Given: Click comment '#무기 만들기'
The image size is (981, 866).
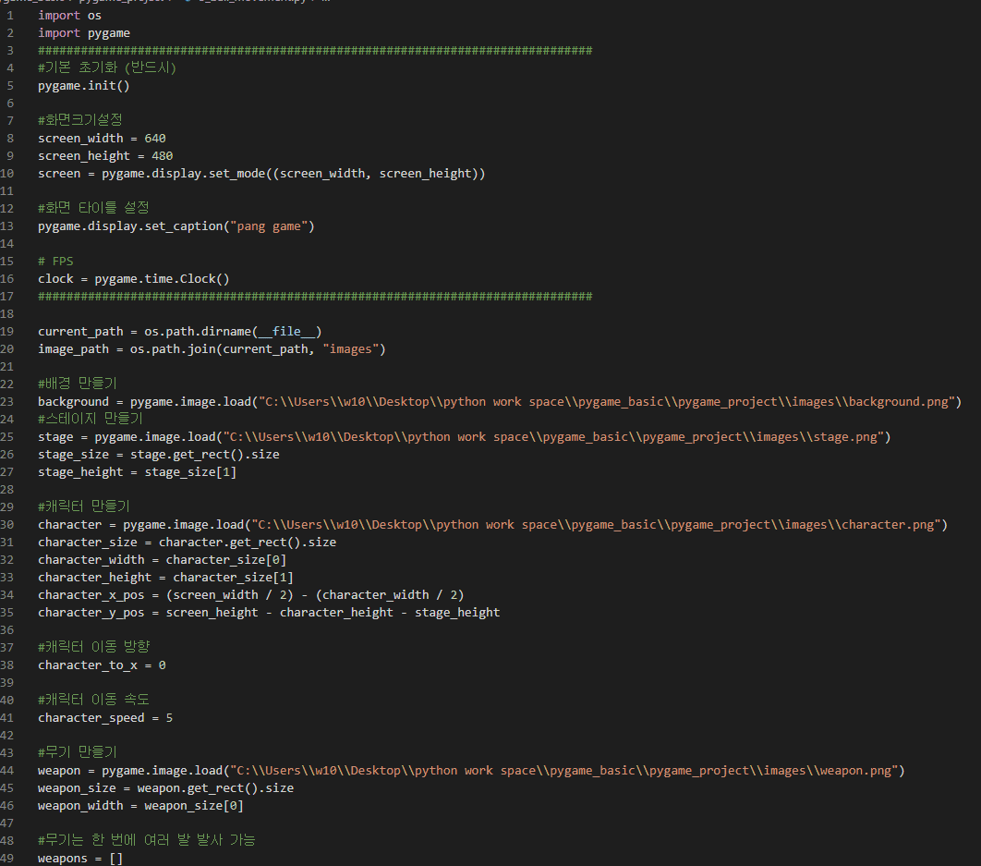Looking at the screenshot, I should point(77,752).
